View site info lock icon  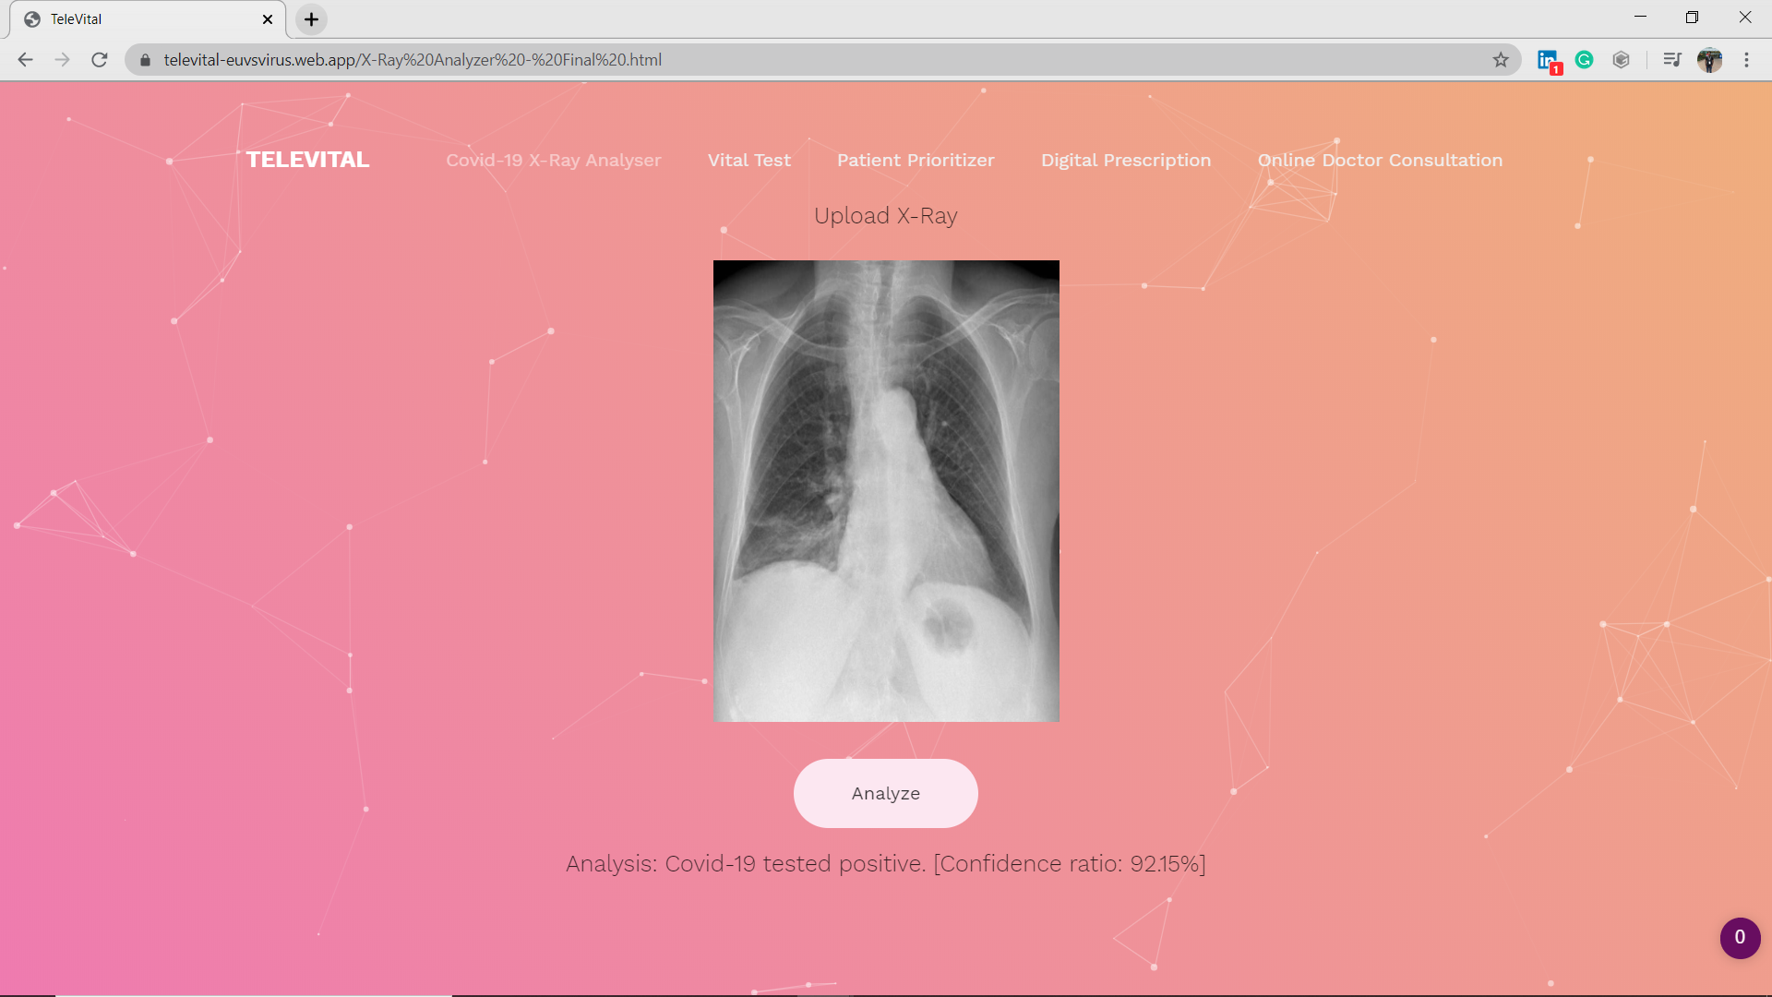click(x=145, y=60)
